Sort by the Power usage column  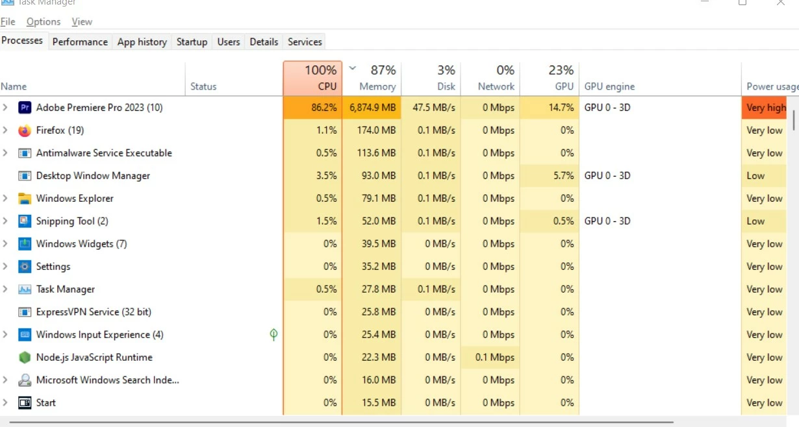(770, 79)
